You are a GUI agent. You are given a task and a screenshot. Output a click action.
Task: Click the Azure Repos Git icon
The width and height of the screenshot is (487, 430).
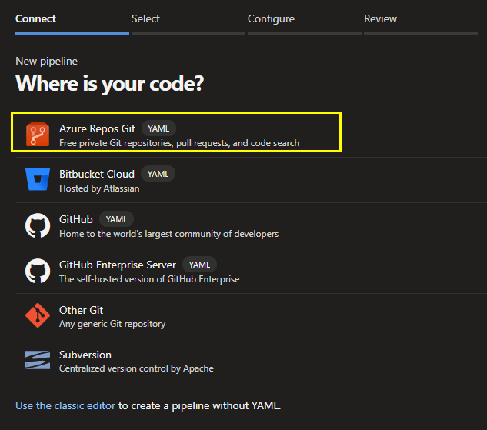coord(38,134)
